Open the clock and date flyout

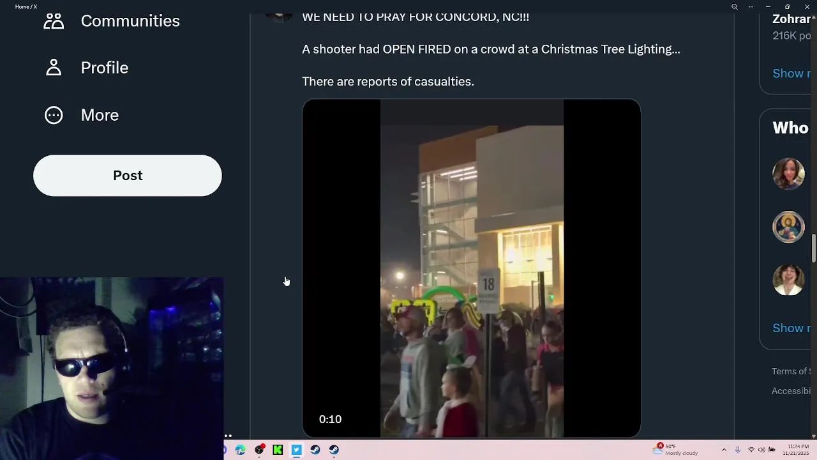point(798,450)
